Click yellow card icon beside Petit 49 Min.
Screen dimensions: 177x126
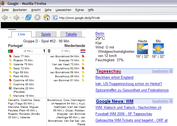(10, 76)
